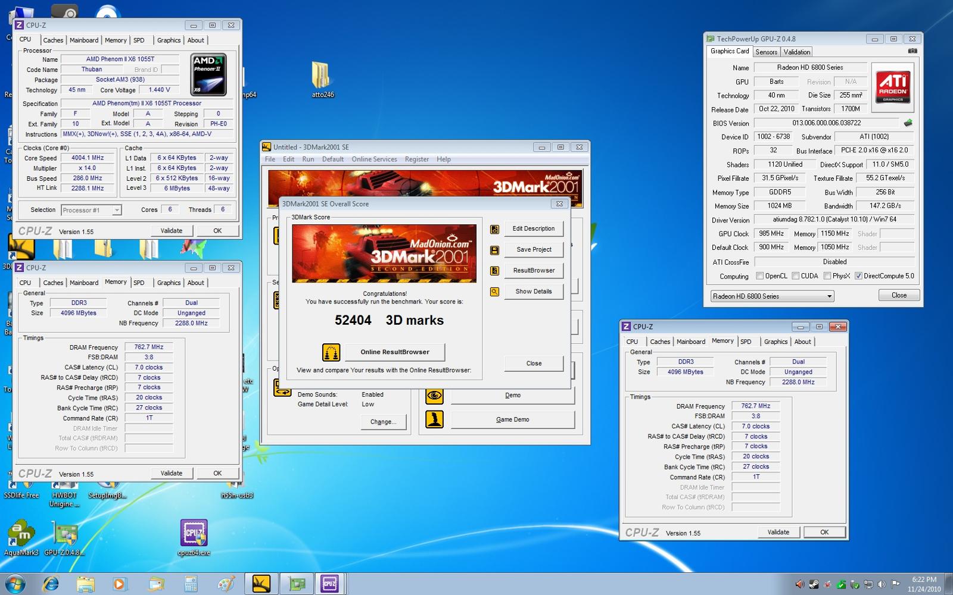Enable the OpenCL checkbox in GPU-Z
This screenshot has height=595, width=953.
click(759, 276)
